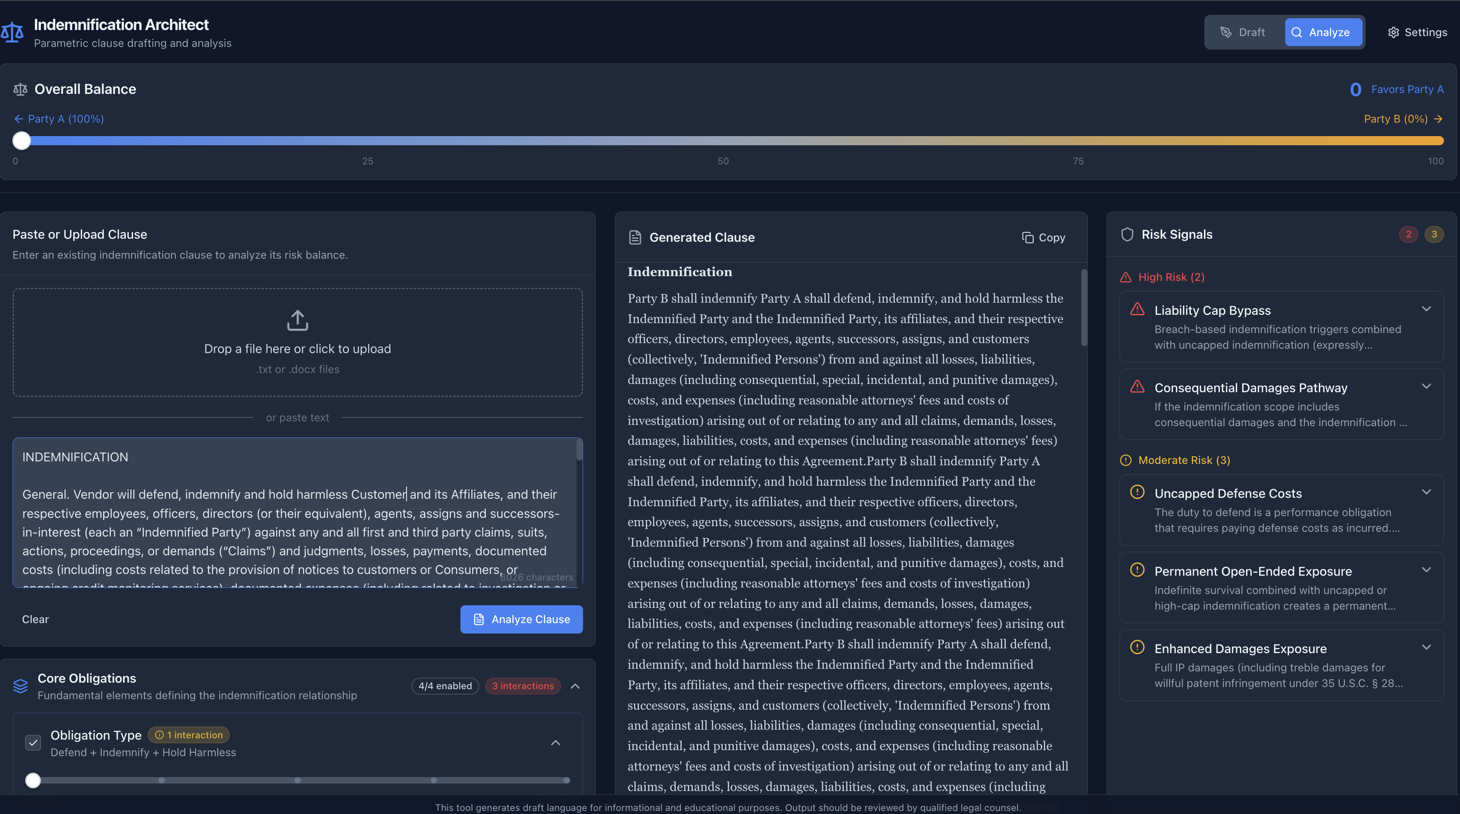Expand the Consequential Damages Pathway card

pos(1427,386)
